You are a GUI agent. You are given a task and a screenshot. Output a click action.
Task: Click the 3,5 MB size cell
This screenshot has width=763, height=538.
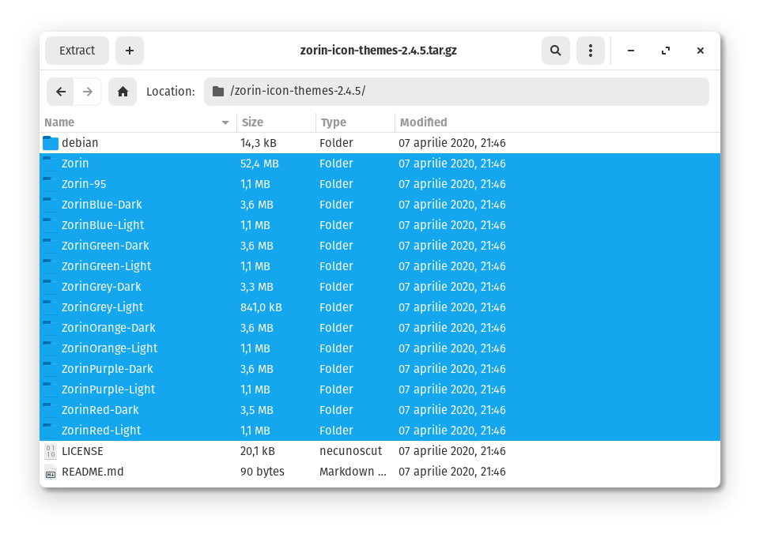pyautogui.click(x=256, y=410)
